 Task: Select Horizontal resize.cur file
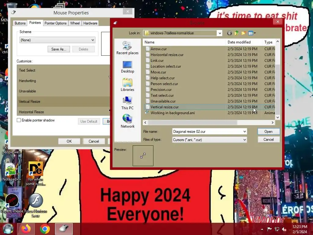pyautogui.click(x=209, y=54)
